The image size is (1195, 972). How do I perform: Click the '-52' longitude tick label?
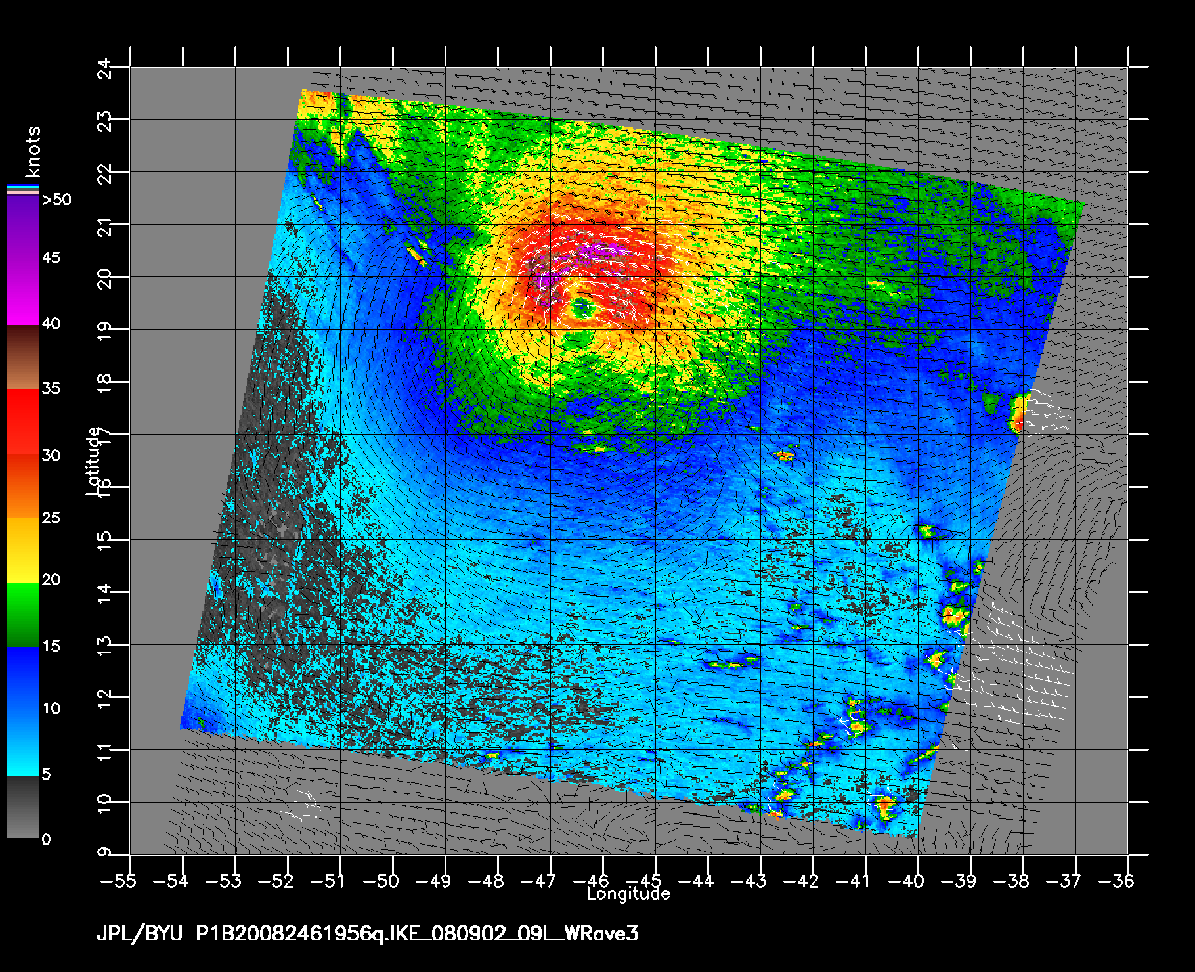(276, 881)
